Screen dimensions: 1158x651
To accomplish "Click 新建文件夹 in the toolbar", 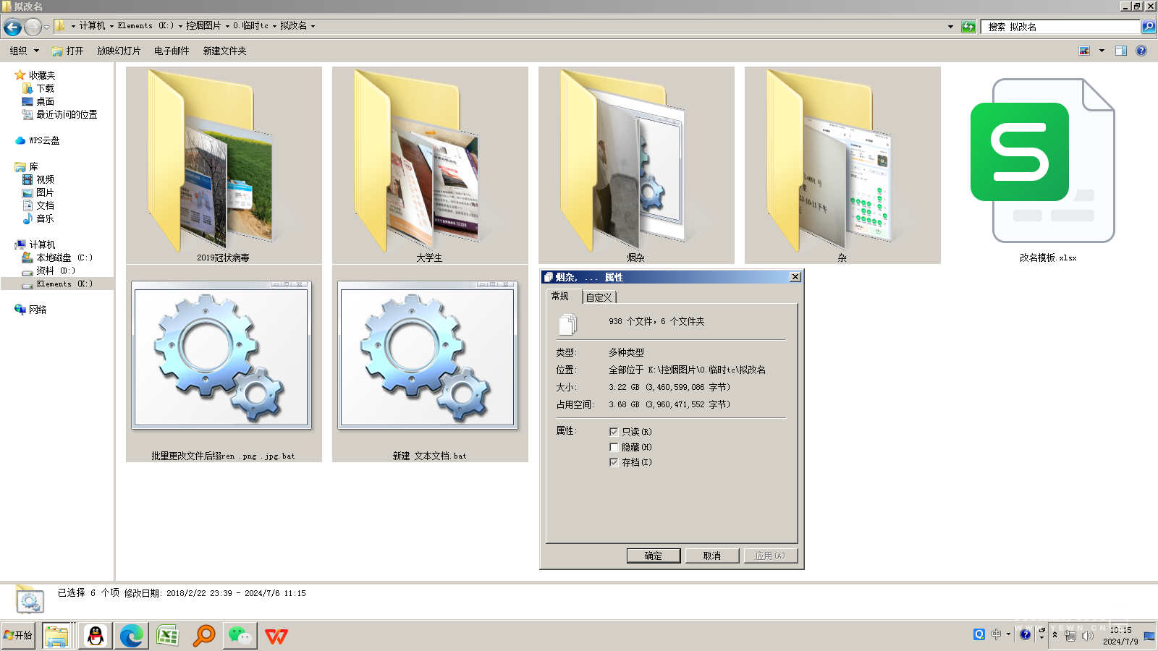I will 224,51.
